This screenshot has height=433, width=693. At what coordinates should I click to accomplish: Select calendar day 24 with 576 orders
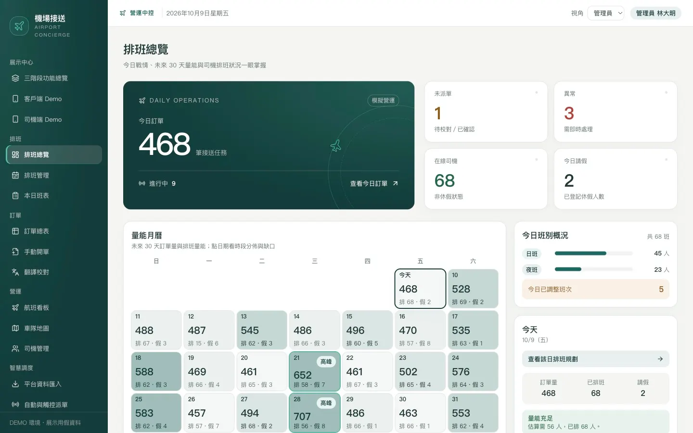coord(473,371)
